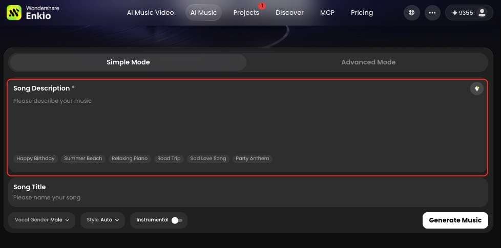Expand the Vocal Gender Male dropdown
This screenshot has width=501, height=248.
coord(42,220)
